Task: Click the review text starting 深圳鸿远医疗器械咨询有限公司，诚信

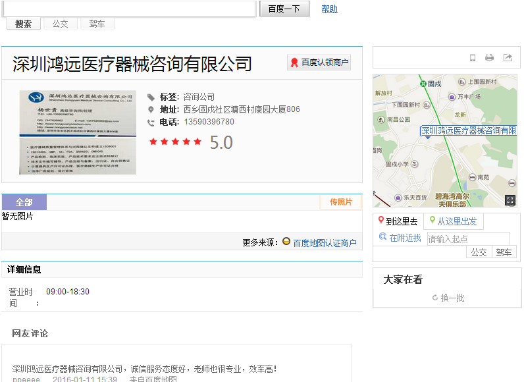Action: point(144,369)
